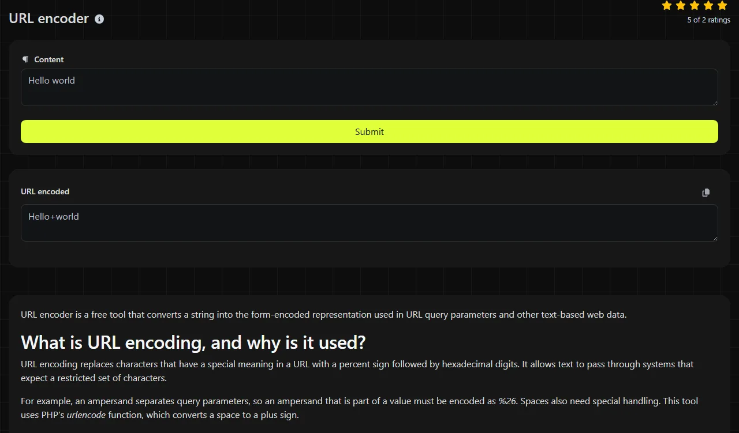Click the info icon beside URL encoder title
Screen dimensions: 739x433
click(x=99, y=19)
